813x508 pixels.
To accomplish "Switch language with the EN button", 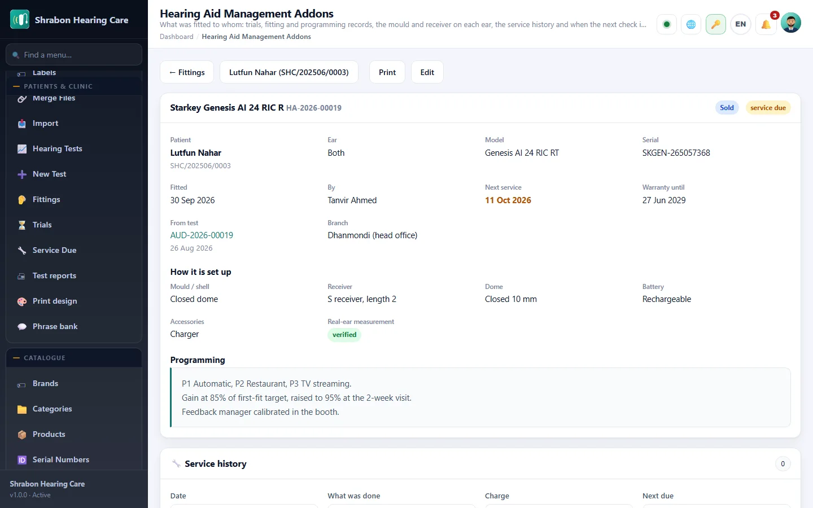I will (741, 24).
